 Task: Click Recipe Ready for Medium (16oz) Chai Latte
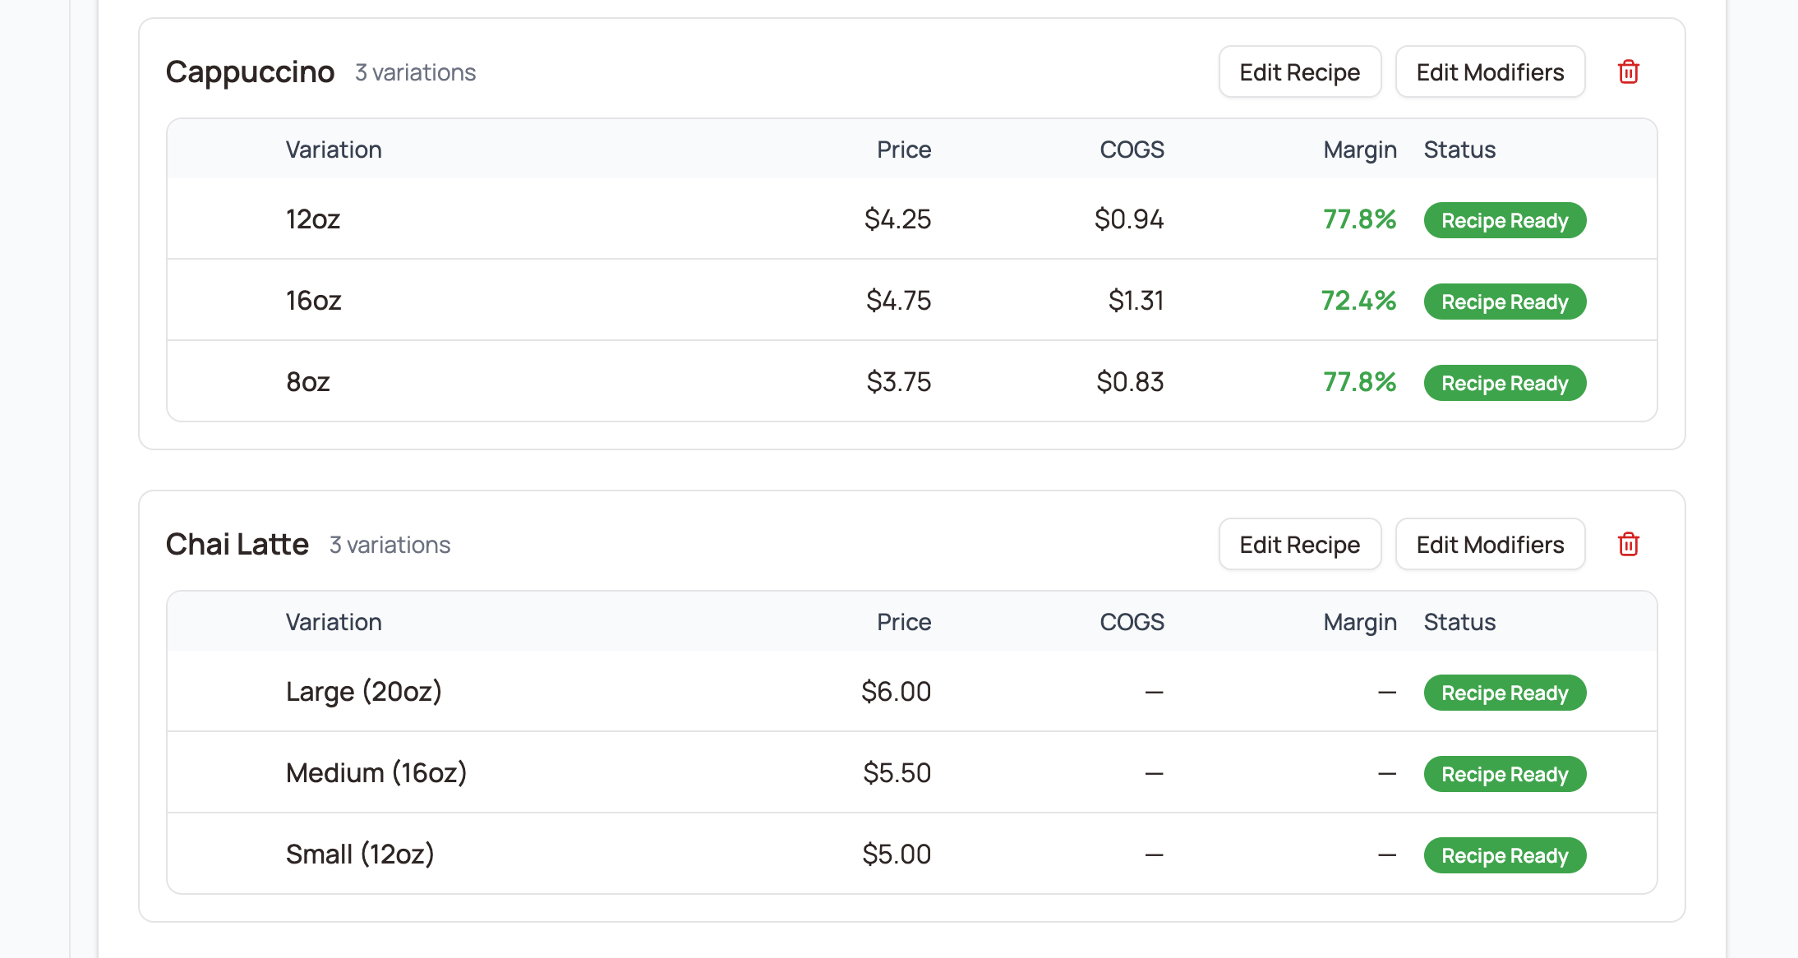pyautogui.click(x=1504, y=773)
